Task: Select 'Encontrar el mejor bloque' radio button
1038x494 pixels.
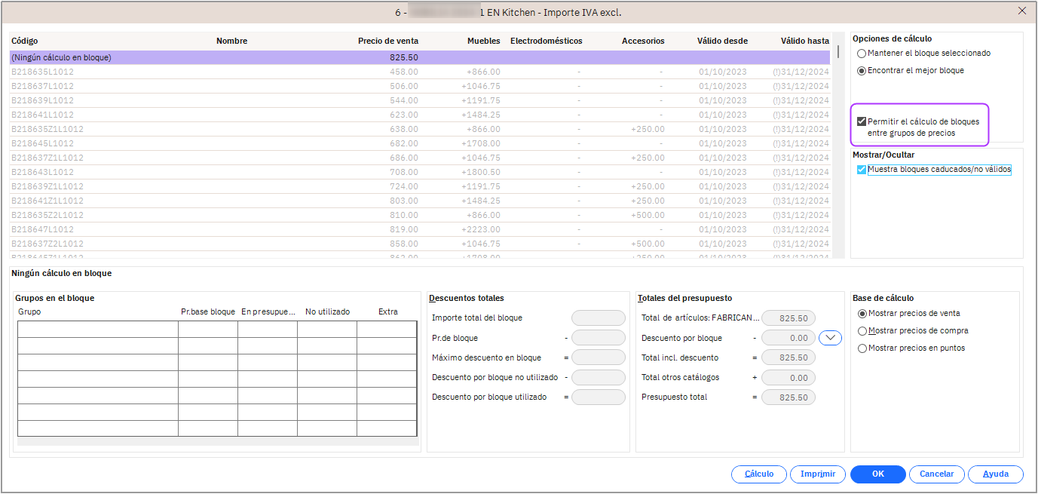Action: [x=862, y=71]
